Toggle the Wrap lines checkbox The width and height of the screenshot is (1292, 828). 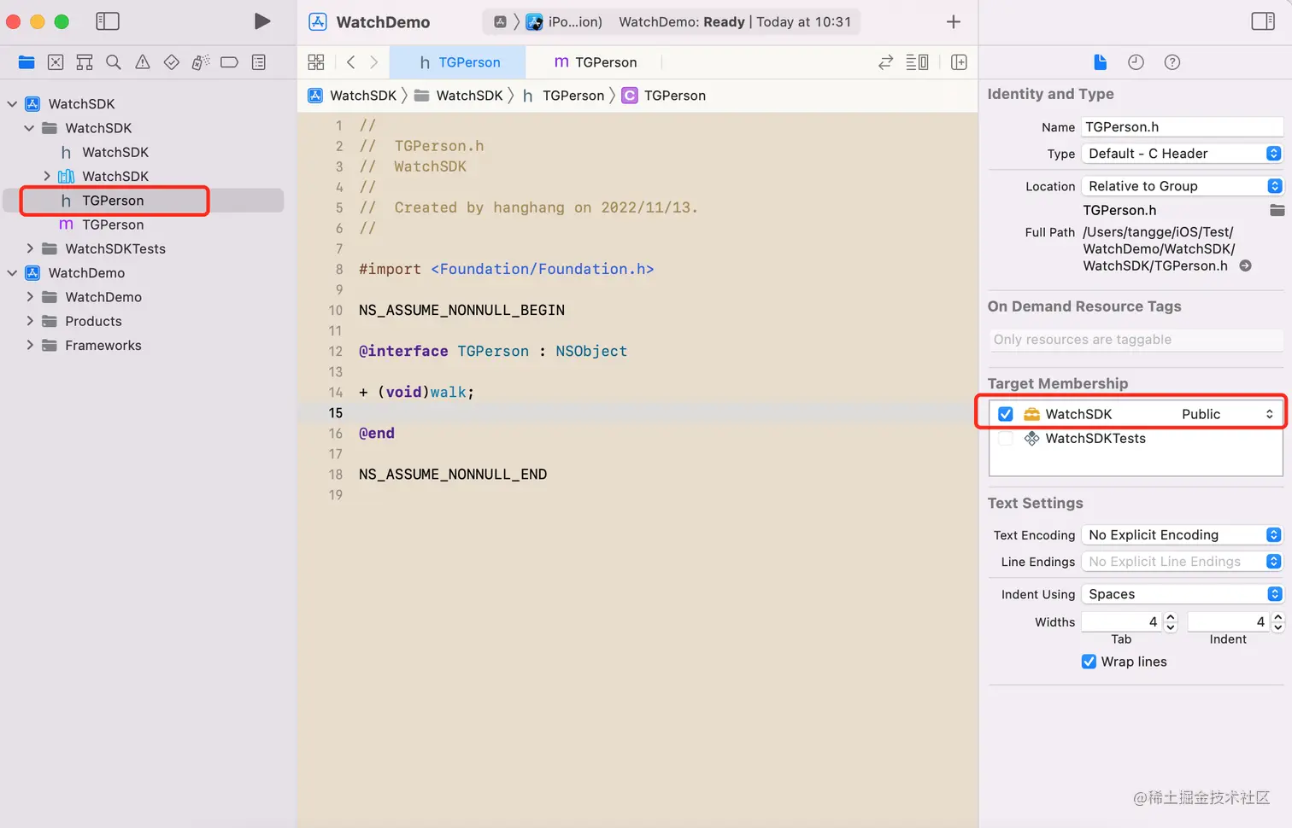tap(1089, 662)
